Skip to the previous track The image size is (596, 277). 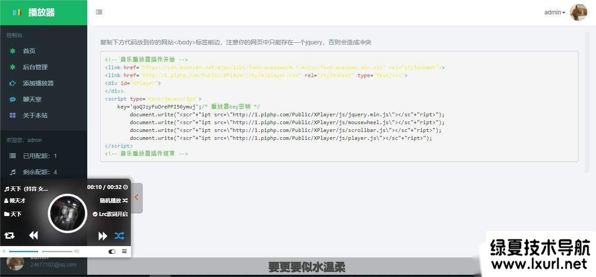click(34, 236)
